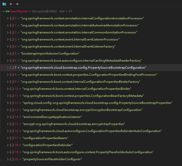Select the internalConfigurationAnnotationProcessor string value
Viewport: 182px width, 166px height.
[82, 18]
